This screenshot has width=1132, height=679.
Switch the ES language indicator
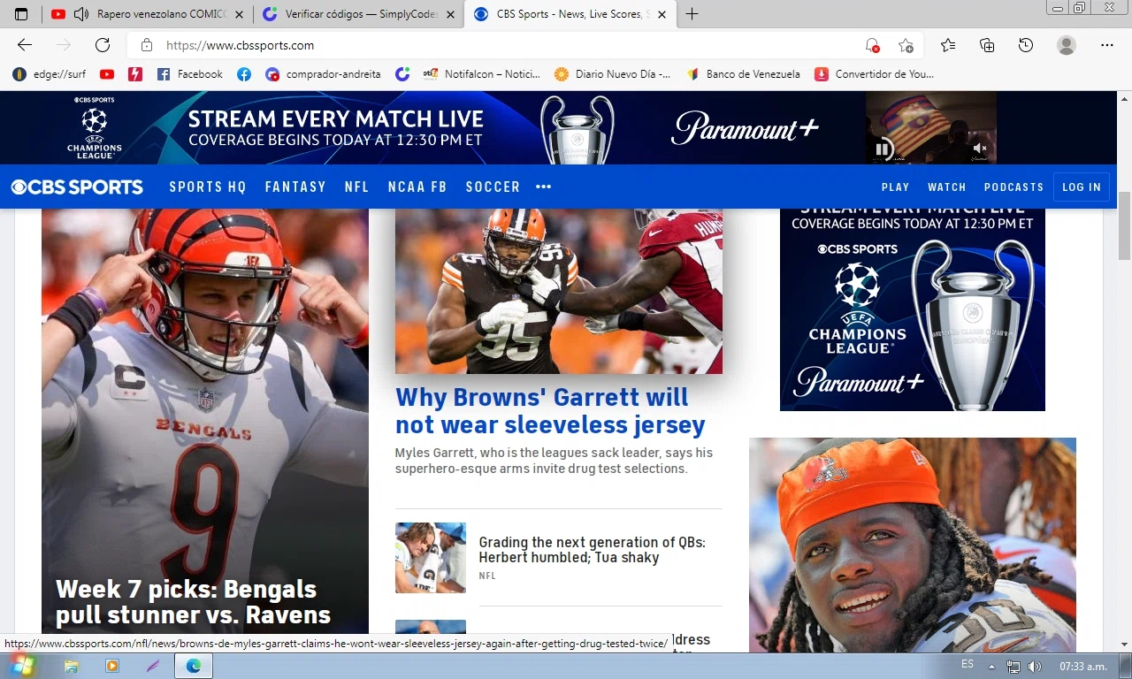968,664
